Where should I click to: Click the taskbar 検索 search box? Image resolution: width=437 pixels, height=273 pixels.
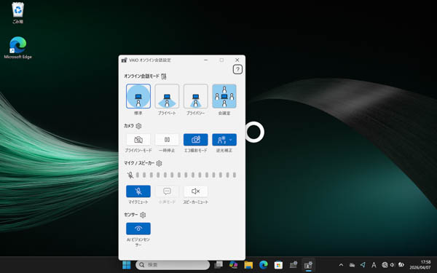pyautogui.click(x=173, y=265)
